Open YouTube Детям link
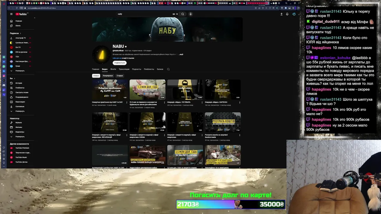This screenshot has height=214, width=381. click(21, 162)
